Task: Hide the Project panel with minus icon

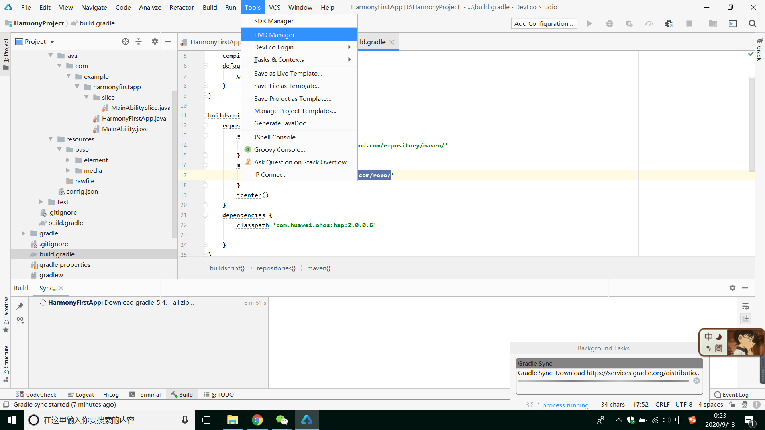Action: click(x=168, y=41)
